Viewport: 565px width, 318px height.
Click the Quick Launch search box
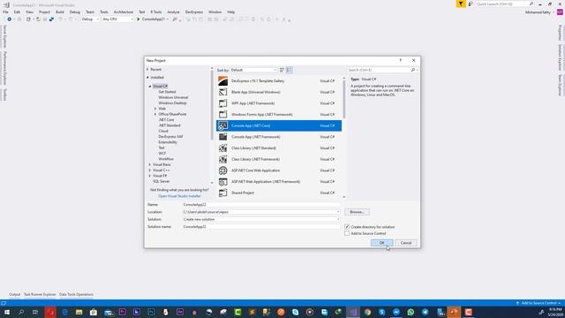(x=504, y=4)
